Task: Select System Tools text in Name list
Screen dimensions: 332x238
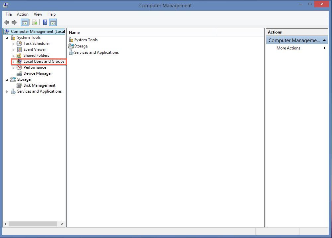Action: pyautogui.click(x=86, y=40)
